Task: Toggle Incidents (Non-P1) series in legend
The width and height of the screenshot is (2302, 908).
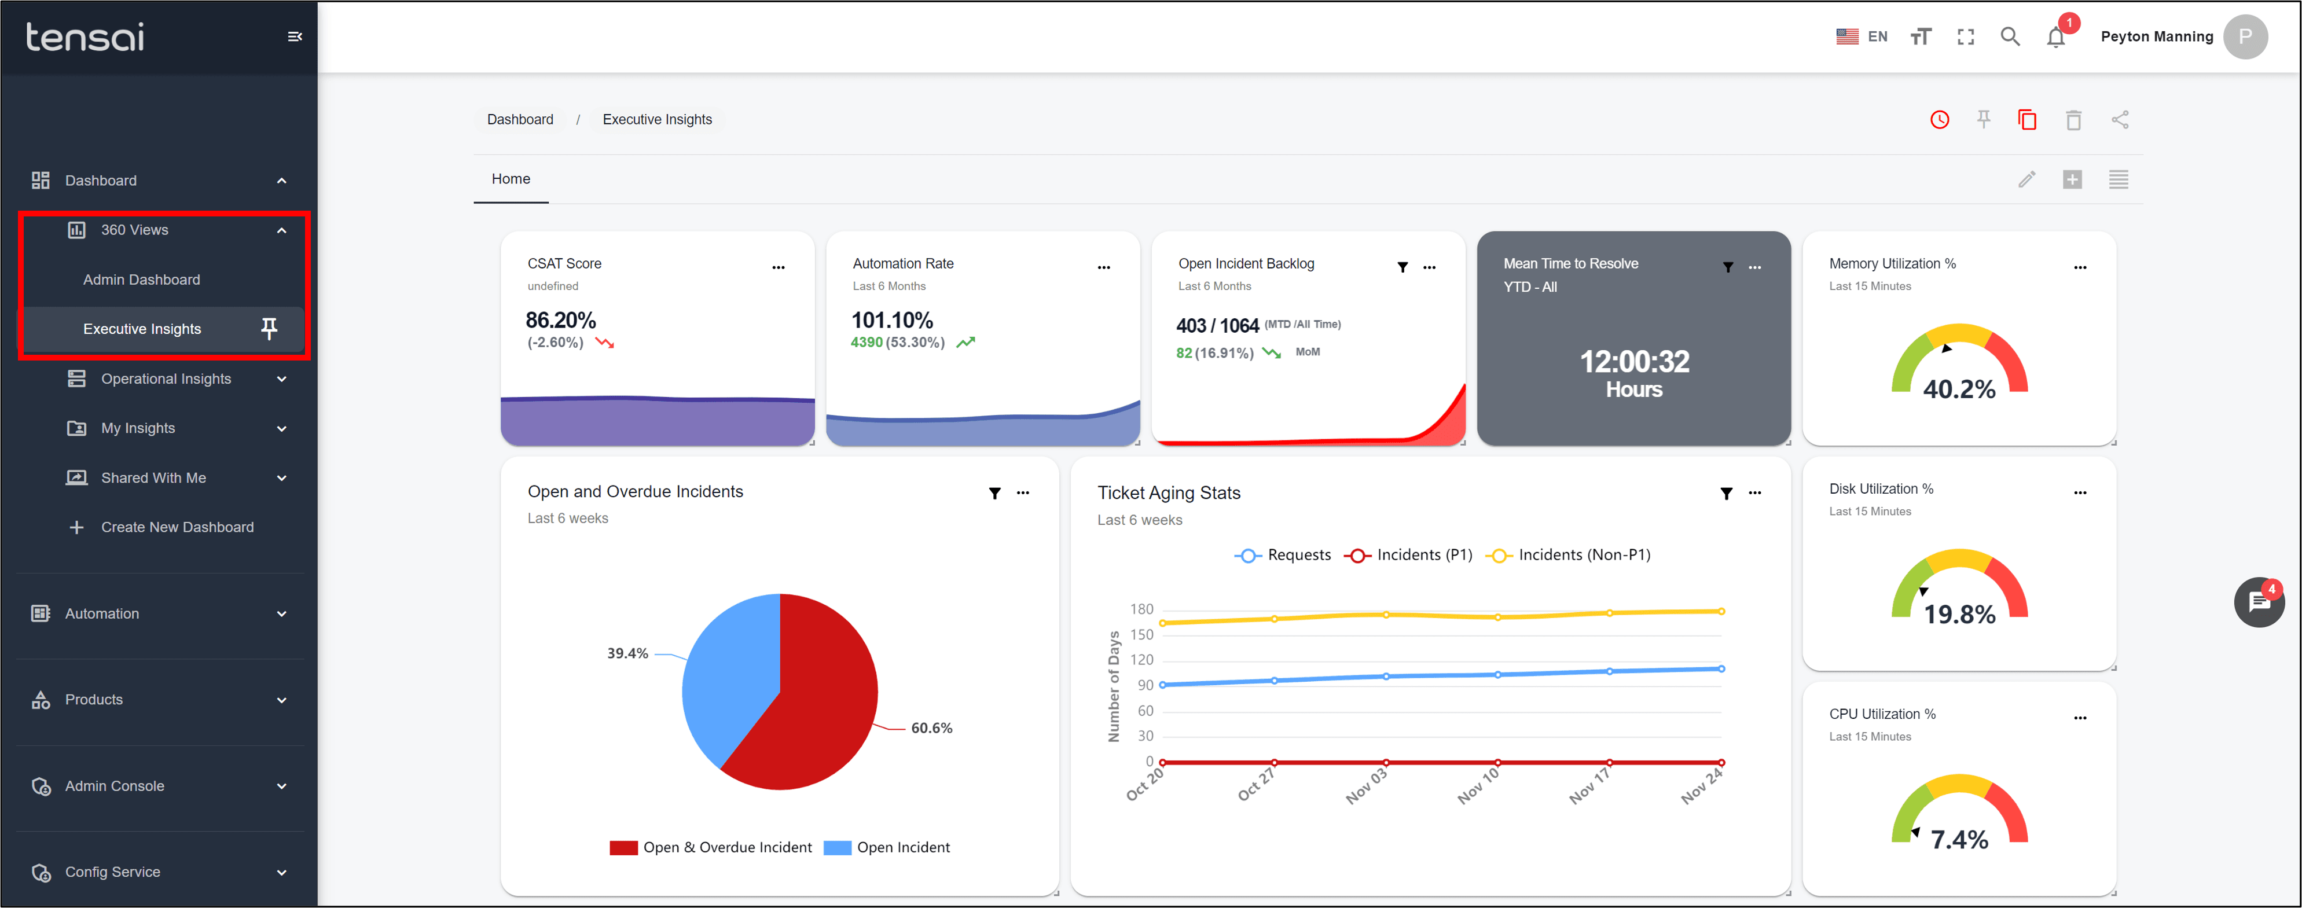Action: tap(1568, 555)
